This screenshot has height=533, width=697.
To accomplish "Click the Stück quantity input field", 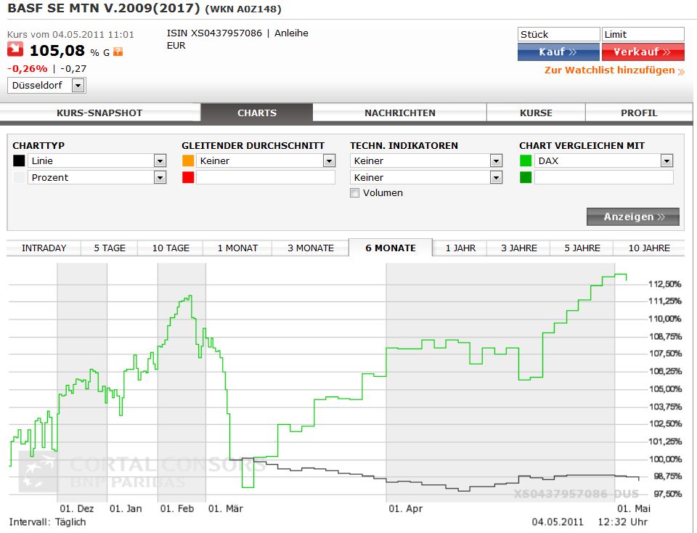I will point(558,34).
